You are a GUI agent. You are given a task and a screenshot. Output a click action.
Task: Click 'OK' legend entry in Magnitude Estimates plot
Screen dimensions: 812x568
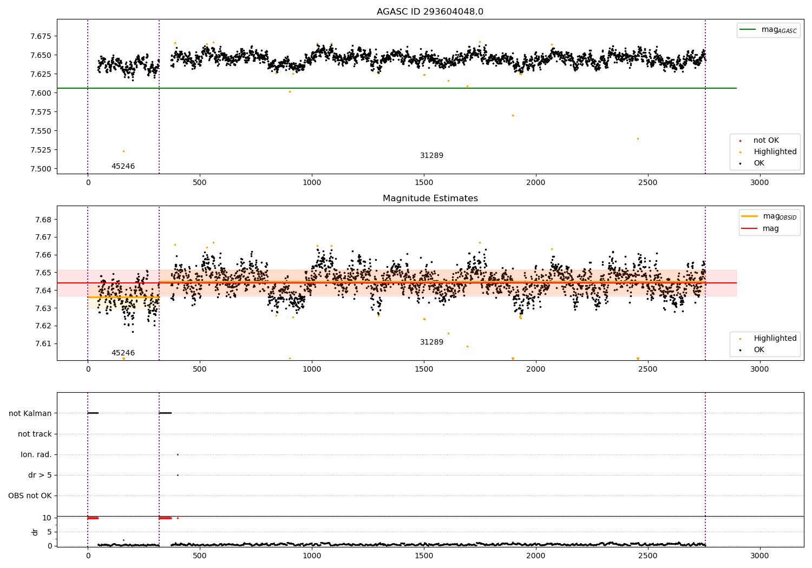(758, 350)
